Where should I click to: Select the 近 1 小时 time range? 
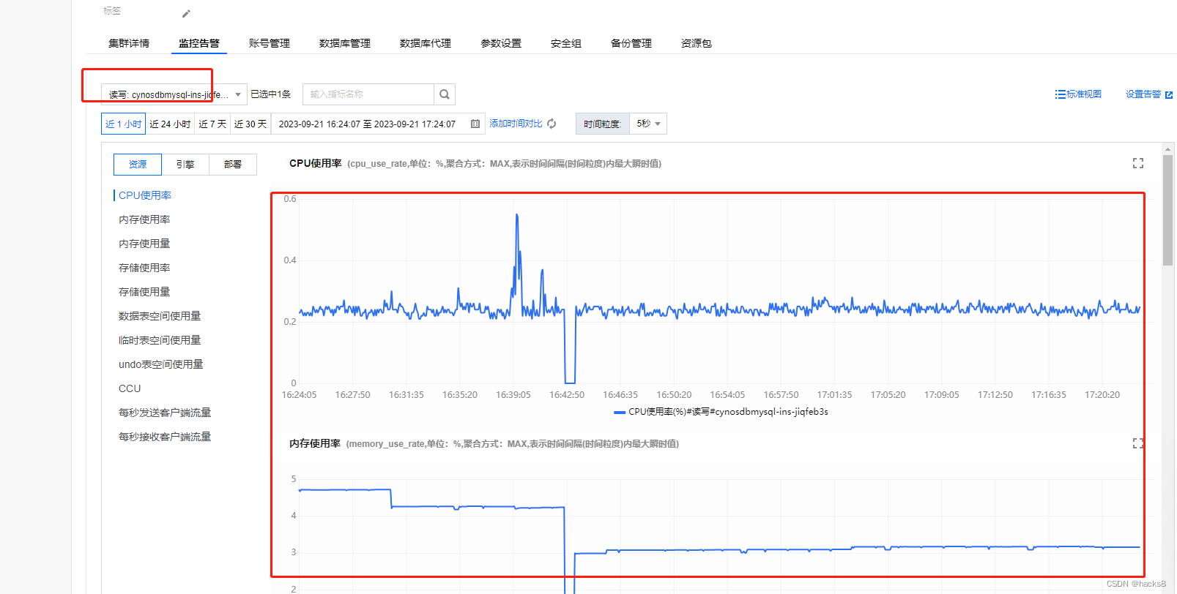pos(124,124)
